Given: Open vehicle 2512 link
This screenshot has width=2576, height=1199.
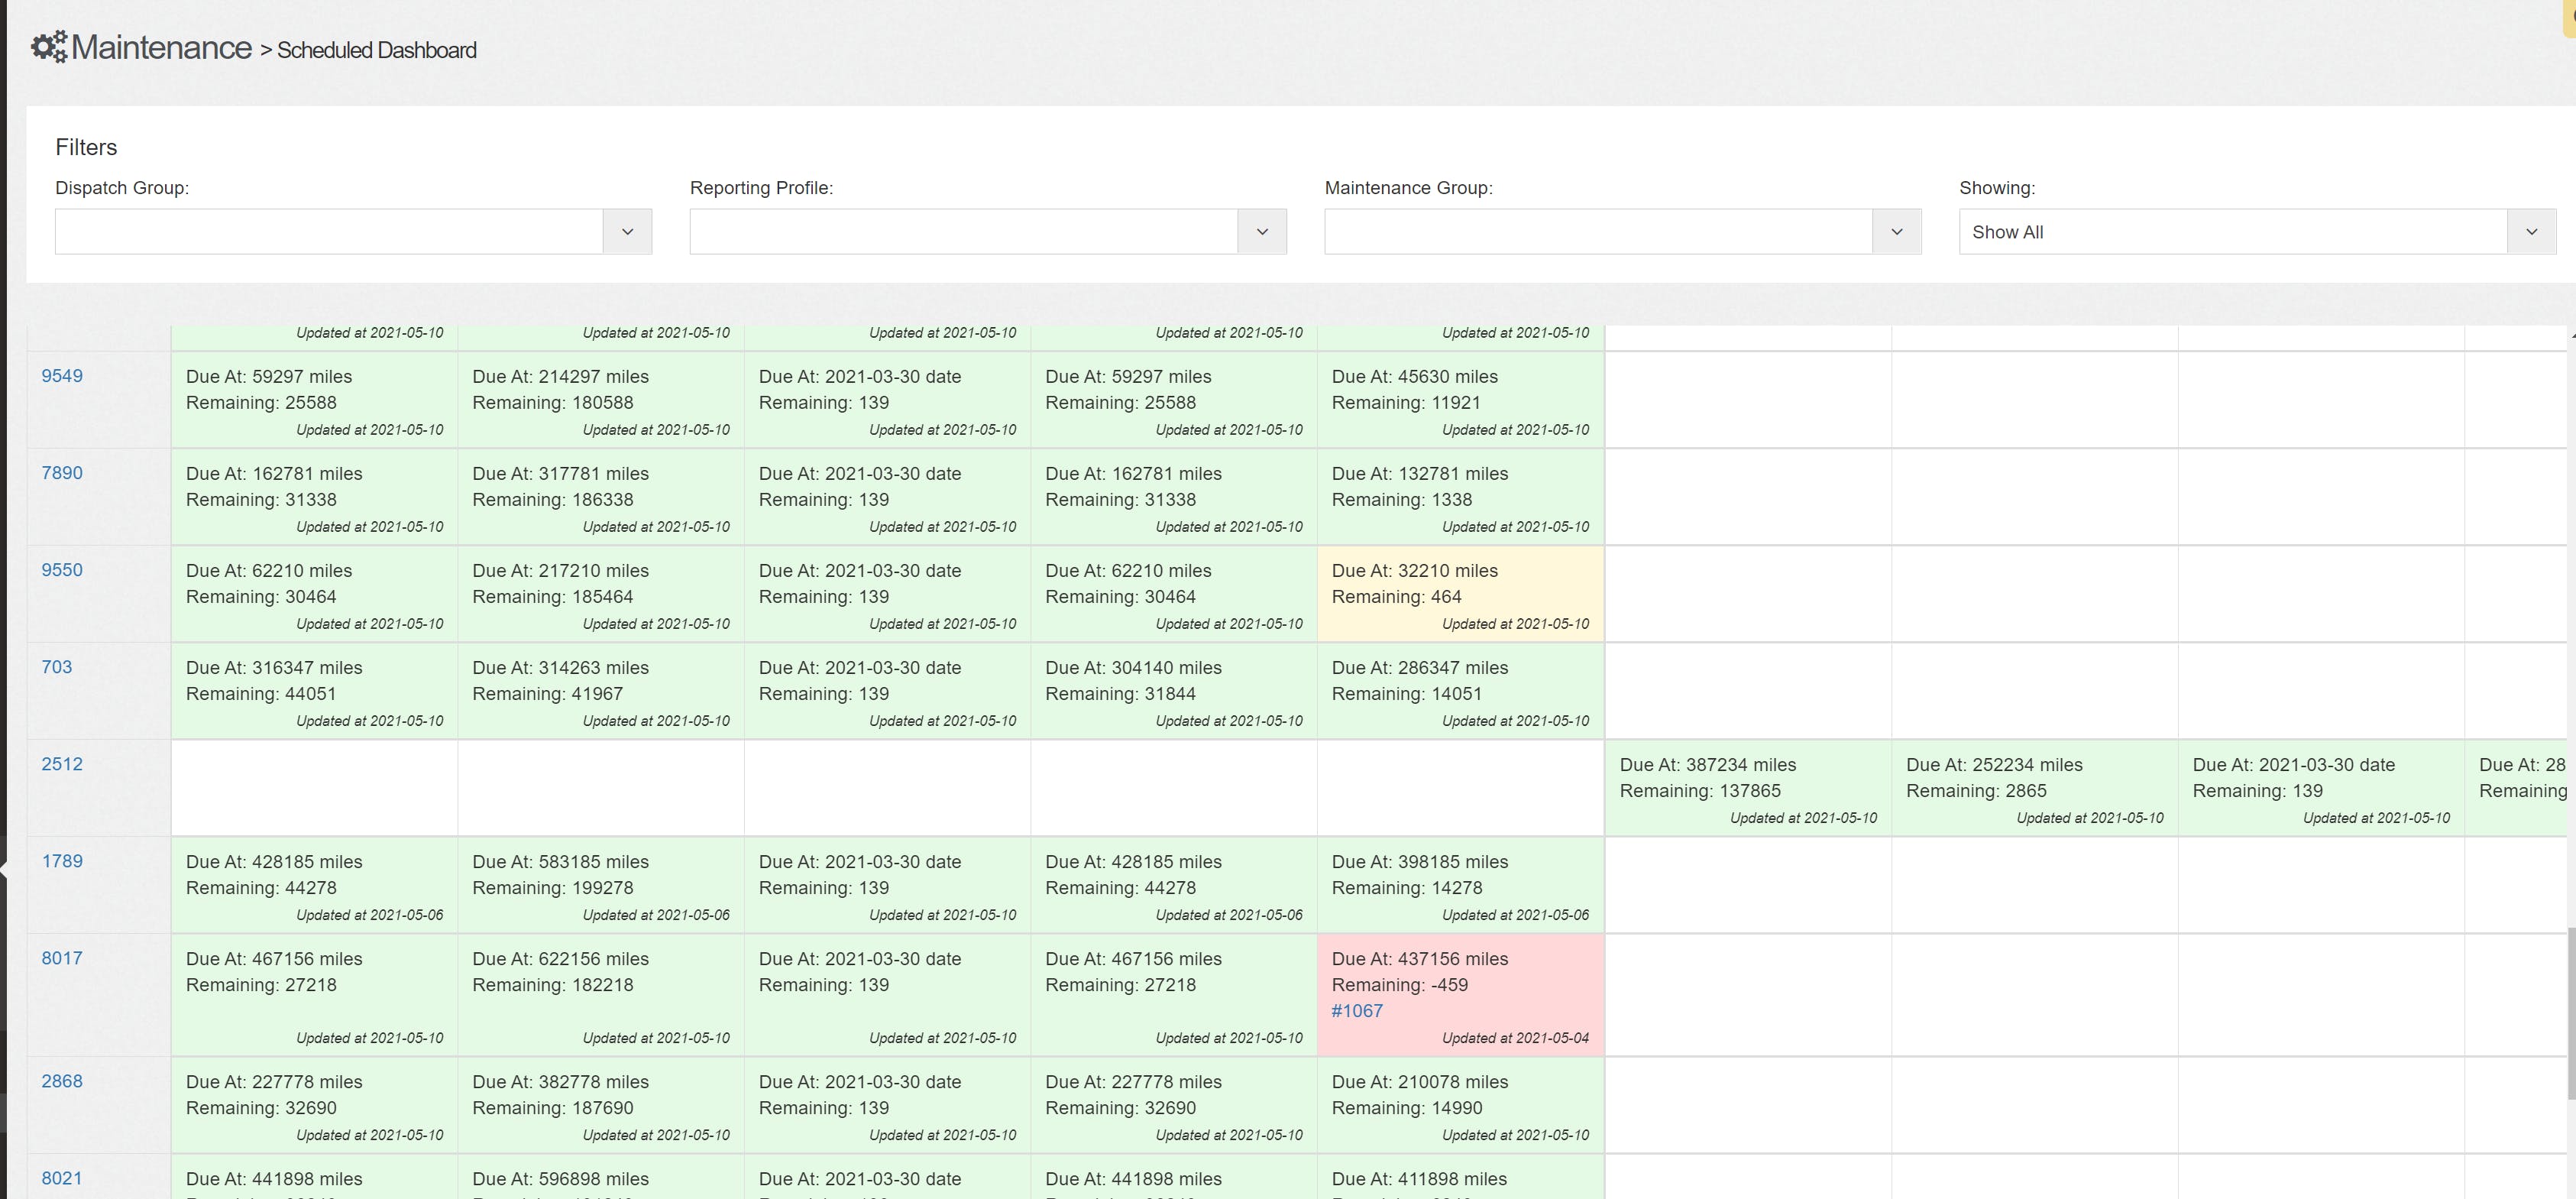Looking at the screenshot, I should [x=62, y=764].
